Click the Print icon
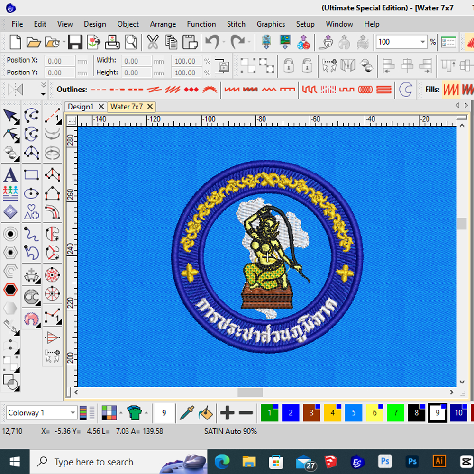This screenshot has height=474, width=474. coord(112,42)
